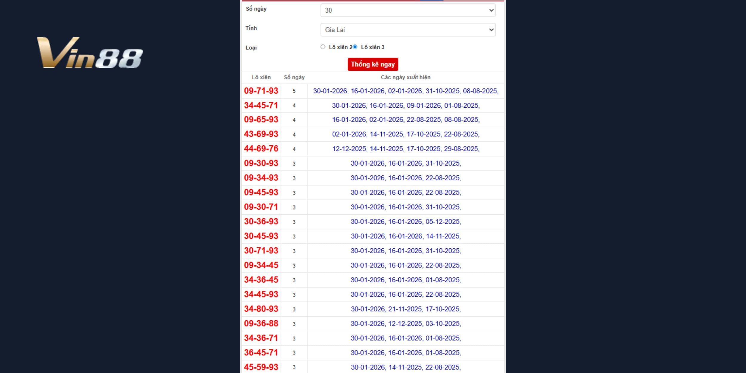Click the Các ngày xuất hiện header
Image resolution: width=746 pixels, height=373 pixels.
click(x=405, y=78)
